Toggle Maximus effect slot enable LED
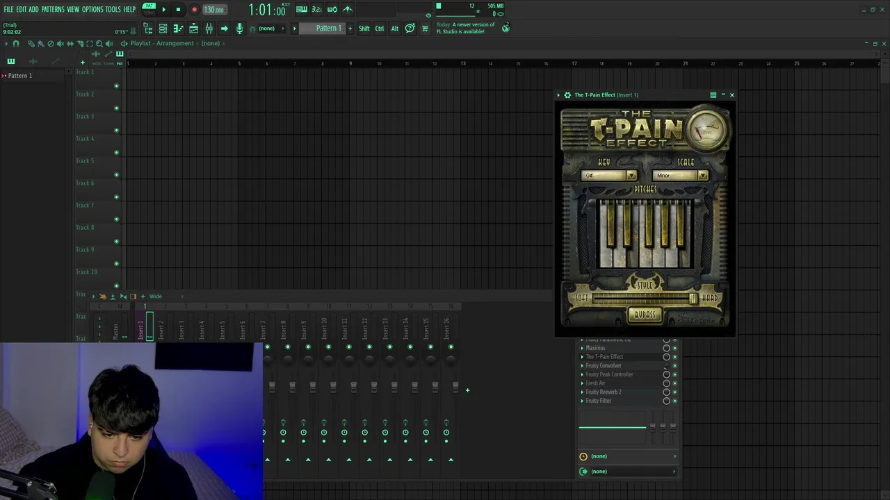This screenshot has height=500, width=890. click(674, 348)
